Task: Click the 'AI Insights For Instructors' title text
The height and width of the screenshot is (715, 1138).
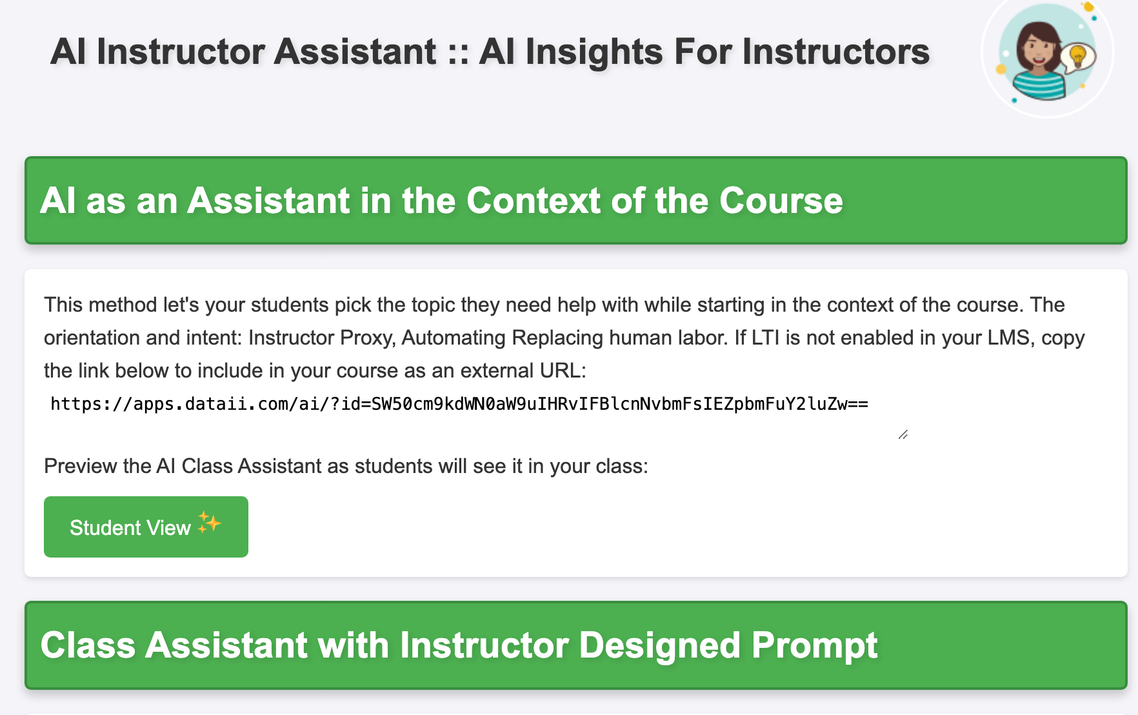Action: coord(704,52)
